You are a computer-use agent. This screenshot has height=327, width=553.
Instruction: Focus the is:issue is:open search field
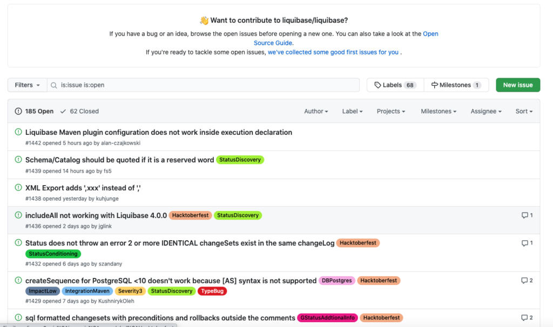pyautogui.click(x=203, y=85)
